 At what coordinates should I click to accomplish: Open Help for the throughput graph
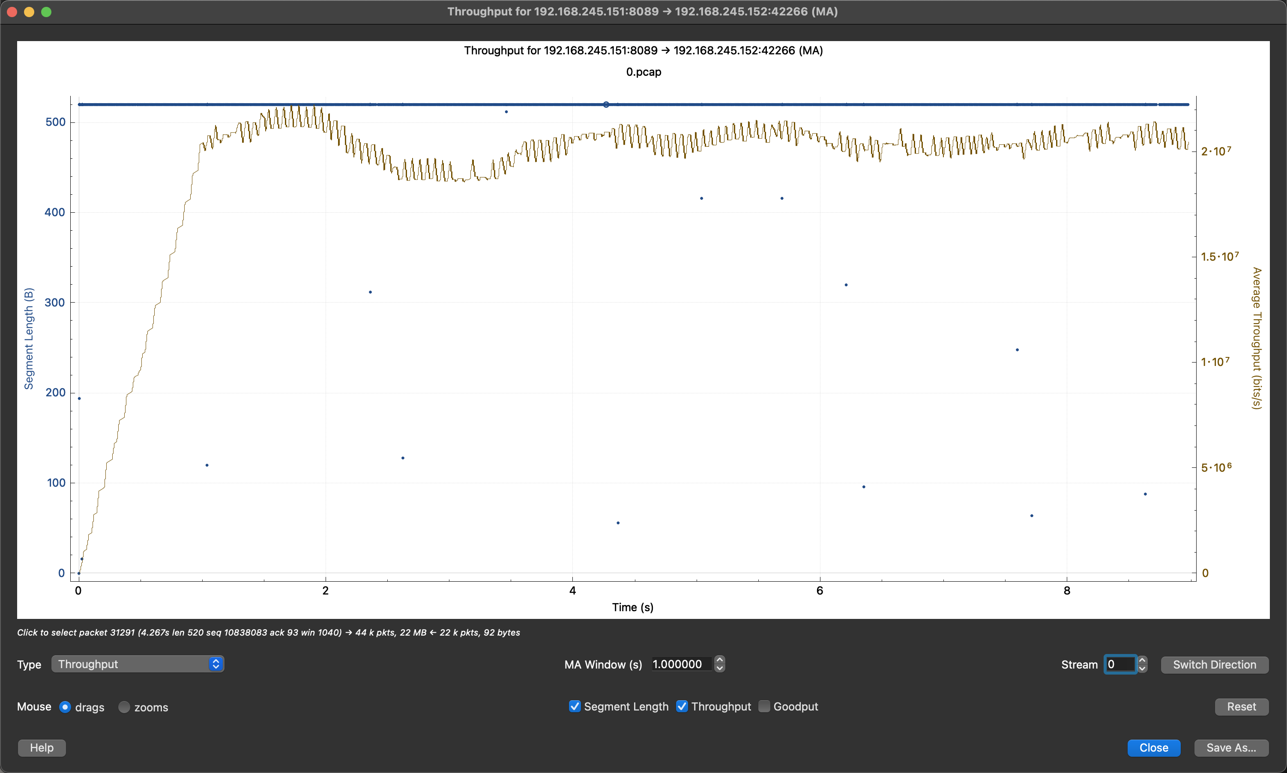(42, 747)
